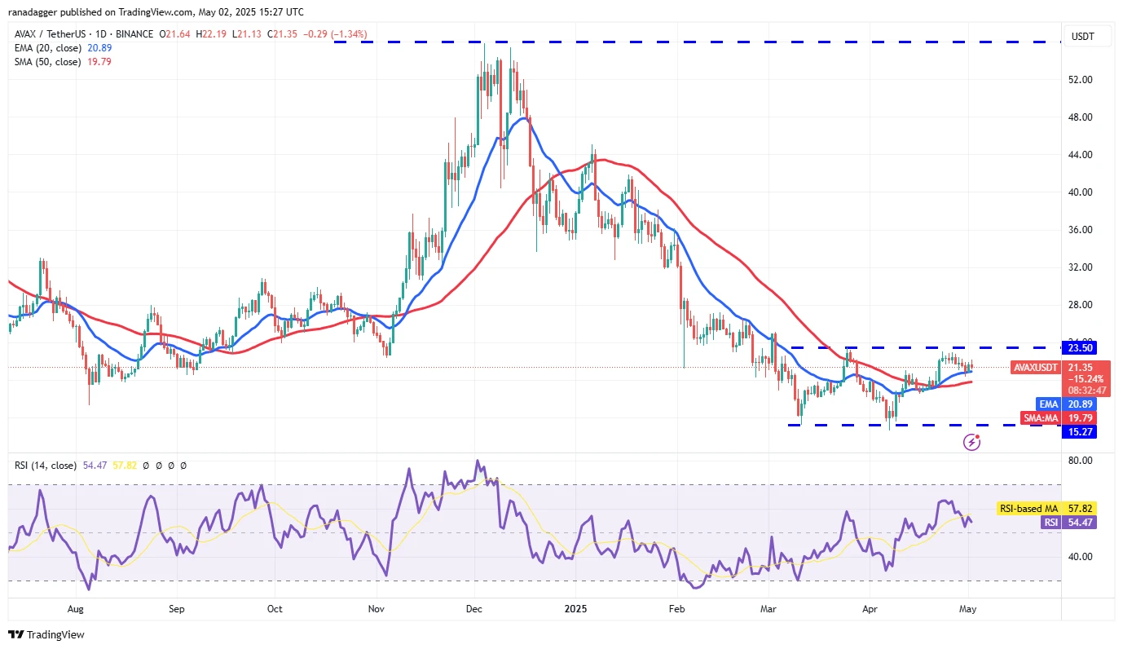Click the 80.00 RSI axis label

pyautogui.click(x=1081, y=461)
